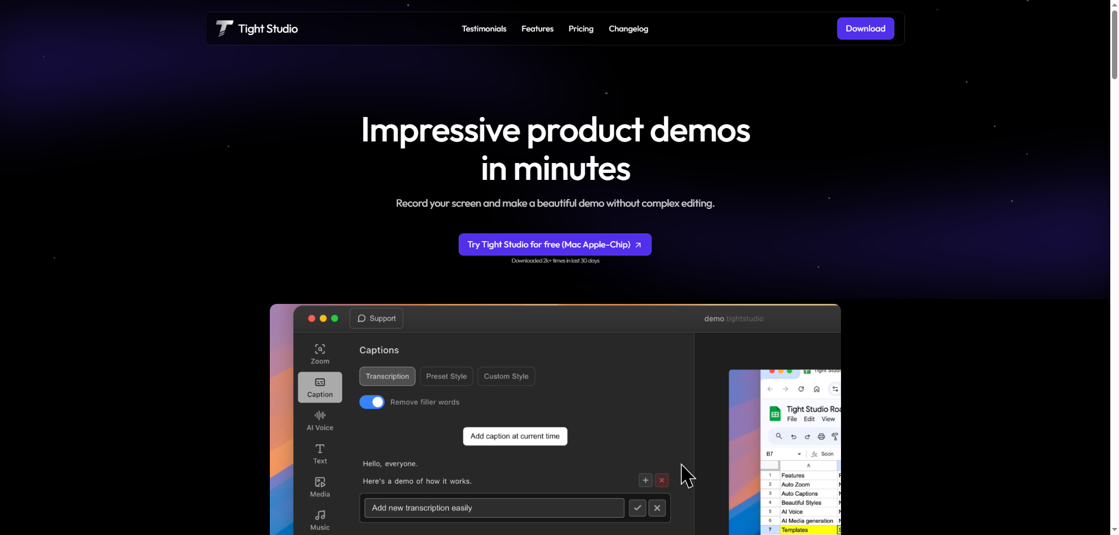Open the Text tool in sidebar

[x=320, y=453]
